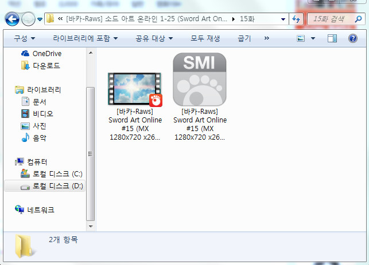
Task: Click the magnifier search icon
Action: [359, 19]
